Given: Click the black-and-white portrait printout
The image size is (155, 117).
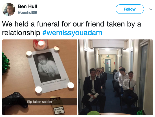Looking at the screenshot, I should [47, 67].
